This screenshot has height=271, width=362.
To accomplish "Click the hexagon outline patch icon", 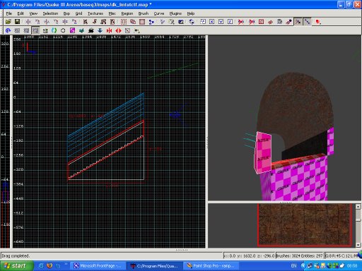I will coord(63,30).
